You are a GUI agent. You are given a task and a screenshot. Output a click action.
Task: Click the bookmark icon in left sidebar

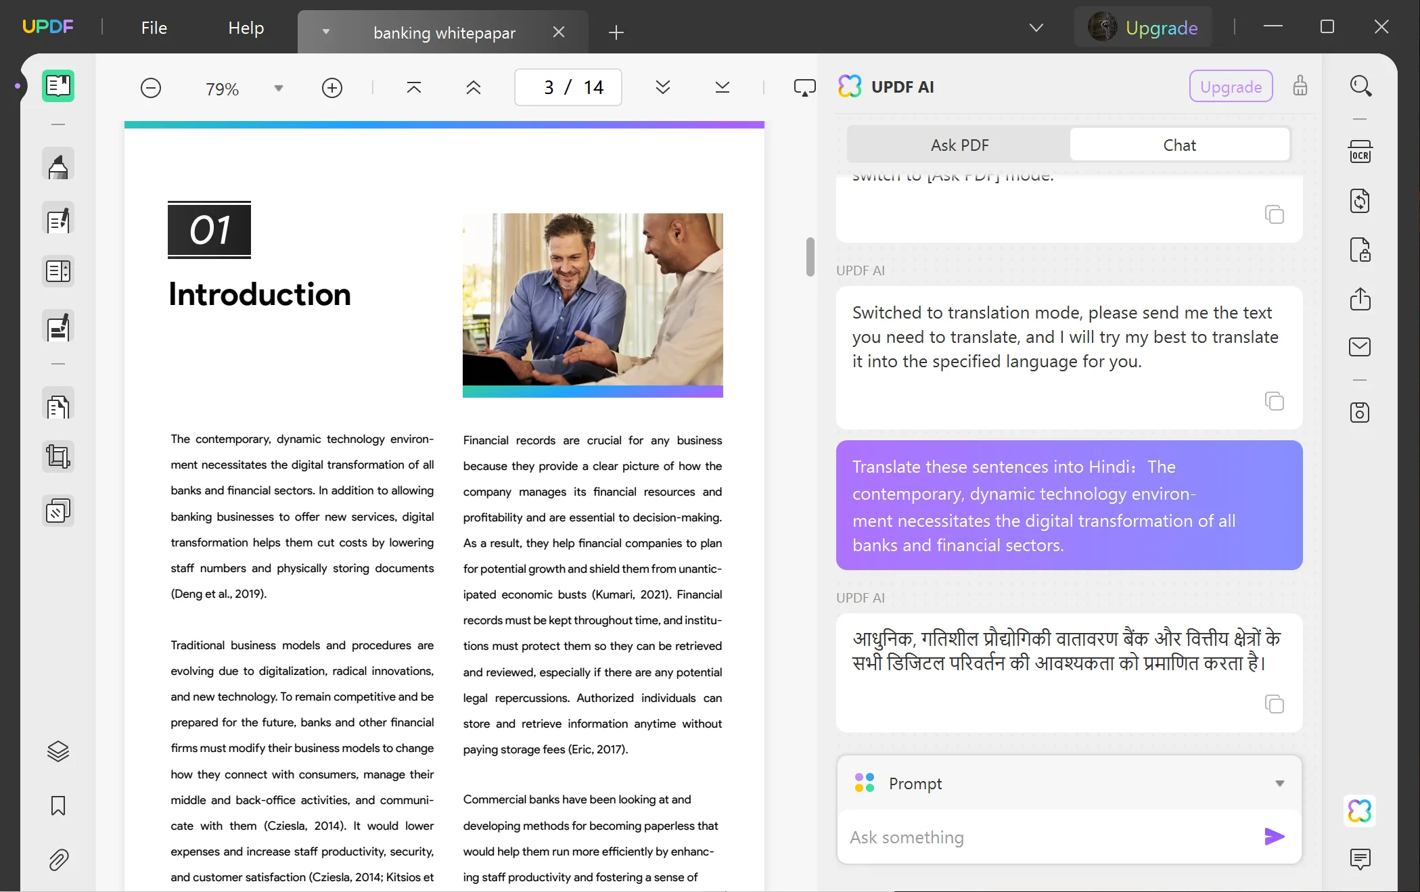coord(58,805)
